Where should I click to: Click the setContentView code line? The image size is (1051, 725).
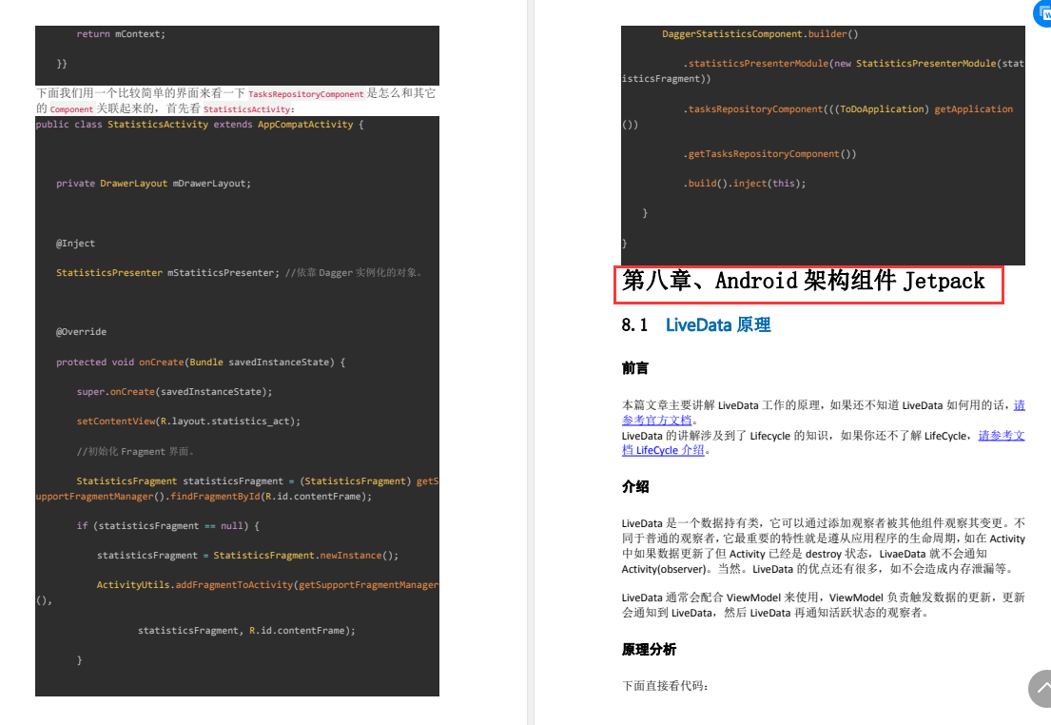point(188,421)
